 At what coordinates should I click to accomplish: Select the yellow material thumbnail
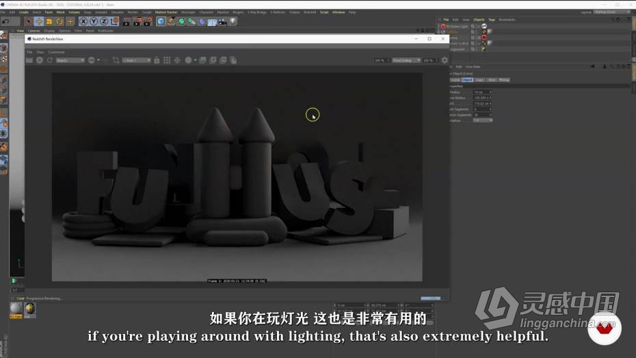(x=30, y=309)
